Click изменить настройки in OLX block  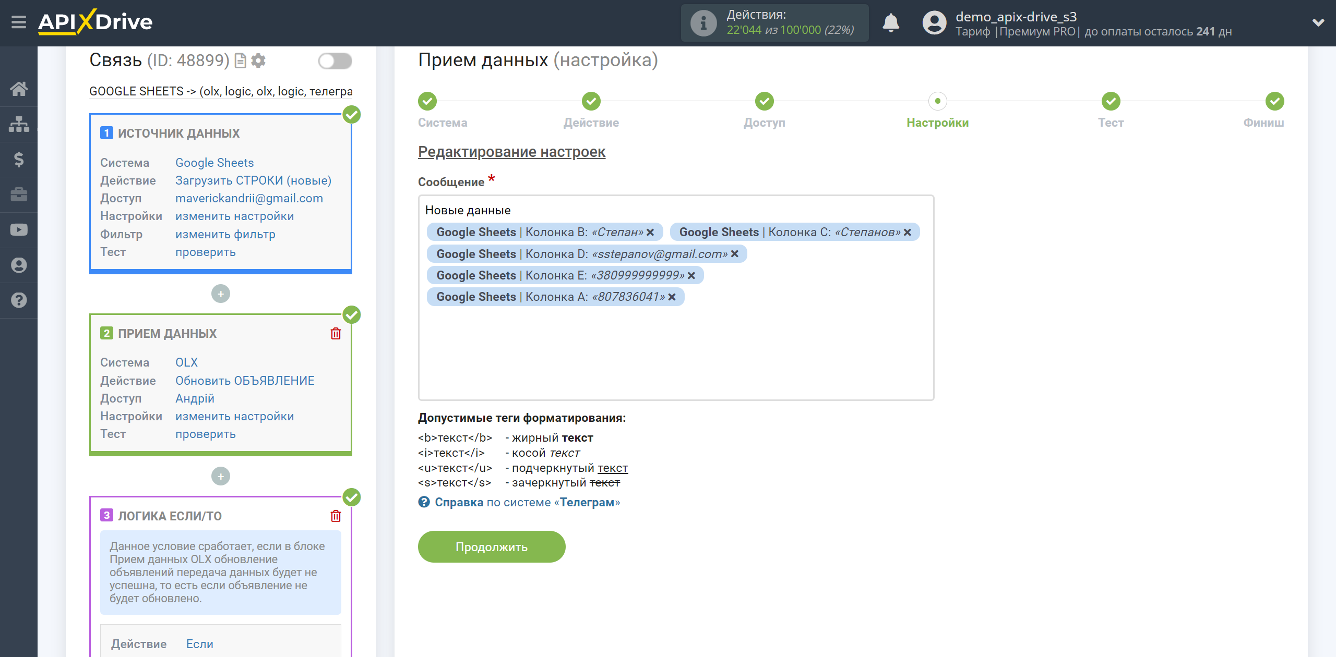tap(234, 416)
